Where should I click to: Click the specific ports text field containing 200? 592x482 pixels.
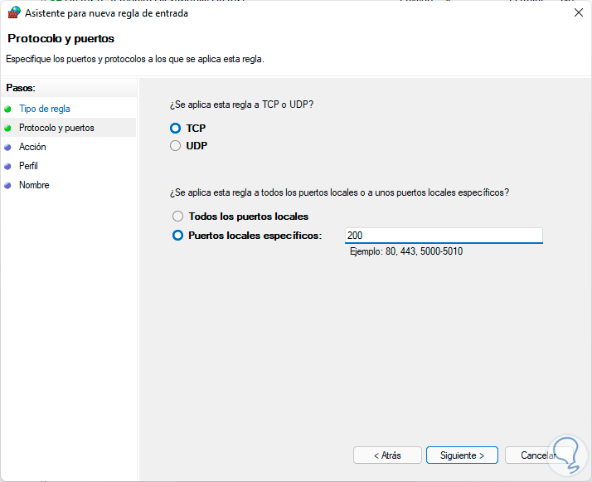coord(444,236)
